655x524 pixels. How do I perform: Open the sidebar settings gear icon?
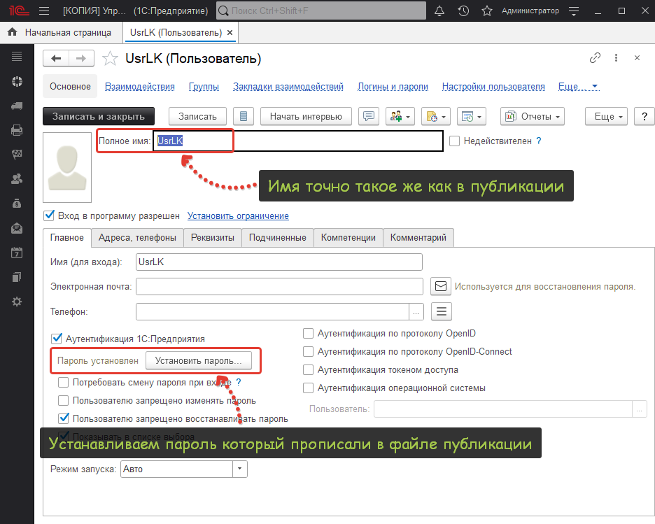coord(17,302)
